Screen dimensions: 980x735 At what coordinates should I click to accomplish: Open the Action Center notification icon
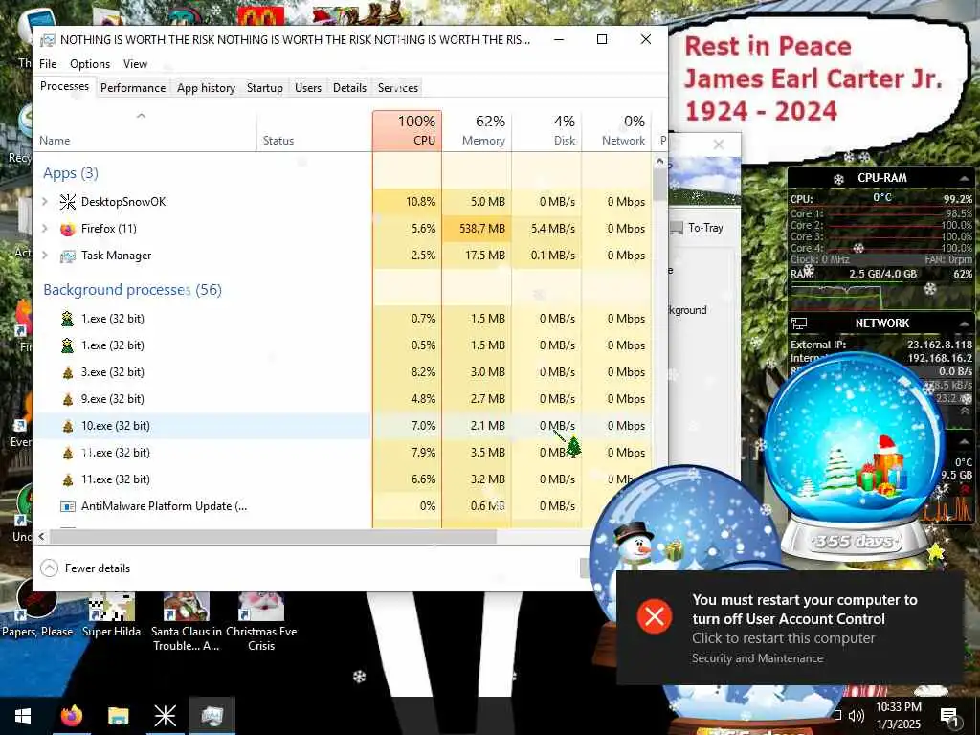(x=949, y=716)
